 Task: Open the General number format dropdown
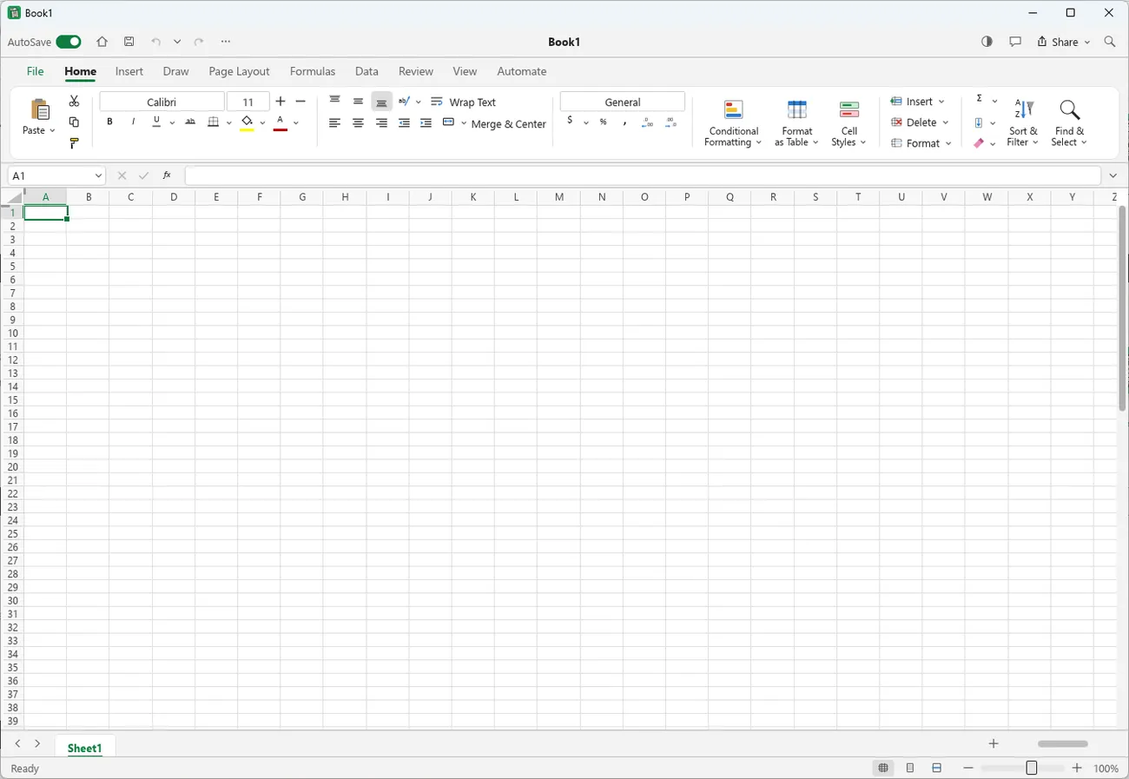click(x=623, y=102)
